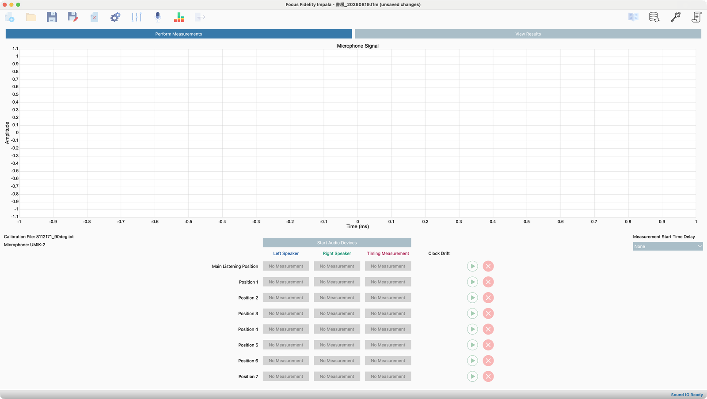This screenshot has height=399, width=707.
Task: Close project via the document-with-X icon
Action: (x=94, y=17)
